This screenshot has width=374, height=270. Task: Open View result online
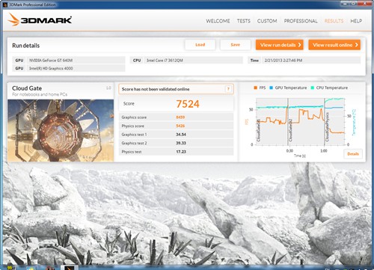point(334,45)
